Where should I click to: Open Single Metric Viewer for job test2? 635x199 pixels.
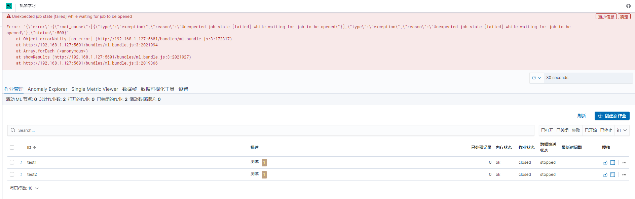[605, 175]
